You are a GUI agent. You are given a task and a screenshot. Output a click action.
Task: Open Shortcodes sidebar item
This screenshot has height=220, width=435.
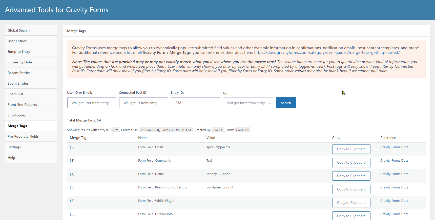pyautogui.click(x=31, y=115)
